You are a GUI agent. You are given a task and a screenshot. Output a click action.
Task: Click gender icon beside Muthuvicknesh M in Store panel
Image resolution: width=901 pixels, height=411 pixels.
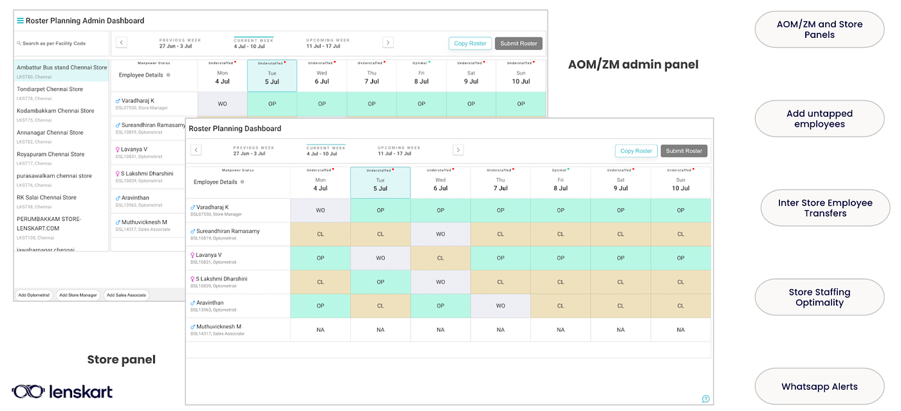pos(192,327)
